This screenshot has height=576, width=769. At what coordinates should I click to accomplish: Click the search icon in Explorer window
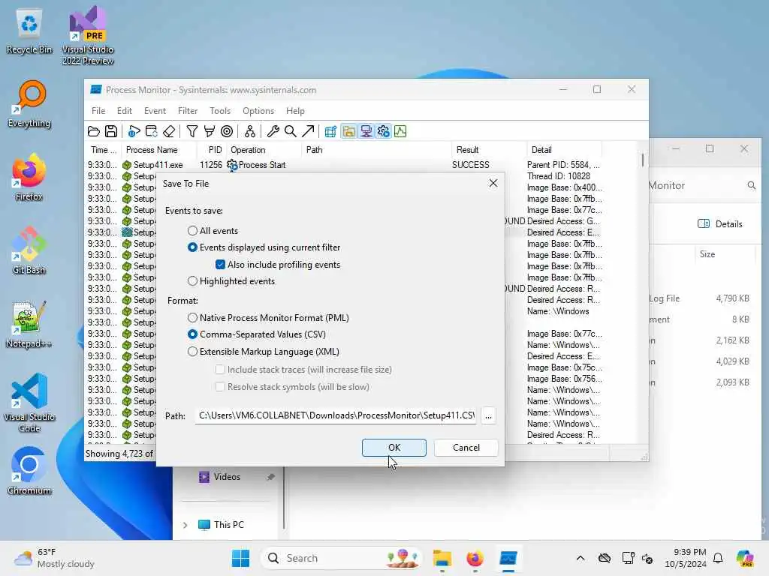click(x=751, y=185)
